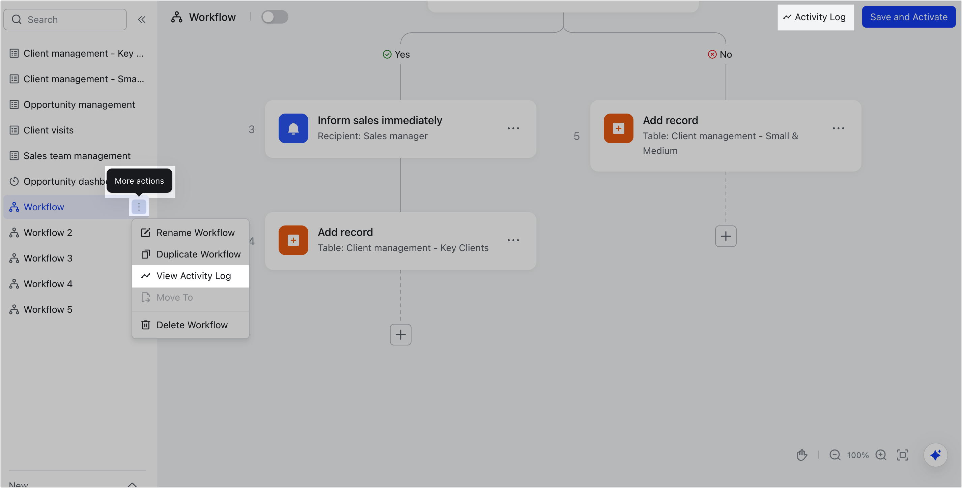Zoom in the workflow canvas
Screen dimensions: 962x488
point(881,455)
